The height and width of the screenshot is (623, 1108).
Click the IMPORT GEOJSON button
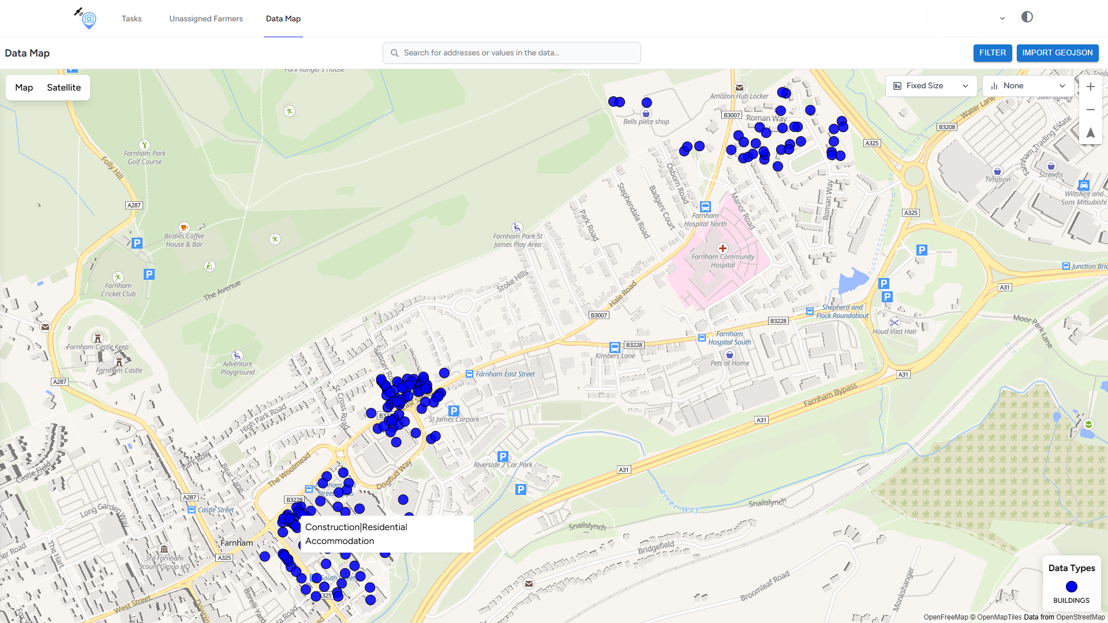coord(1057,52)
